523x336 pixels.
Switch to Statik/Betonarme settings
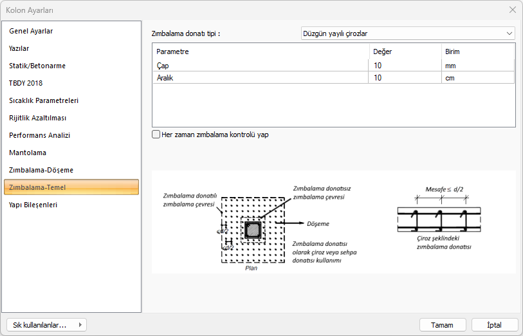point(37,66)
